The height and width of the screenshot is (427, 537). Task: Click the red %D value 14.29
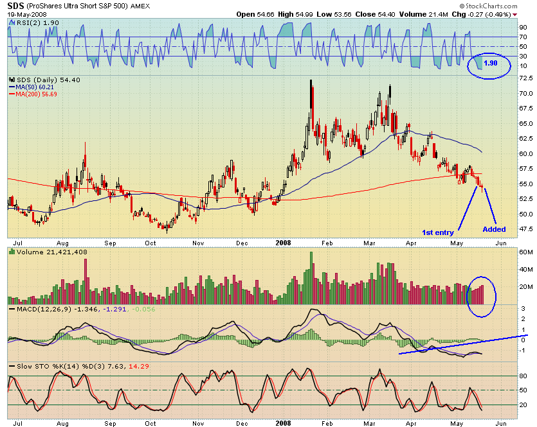[x=139, y=366]
